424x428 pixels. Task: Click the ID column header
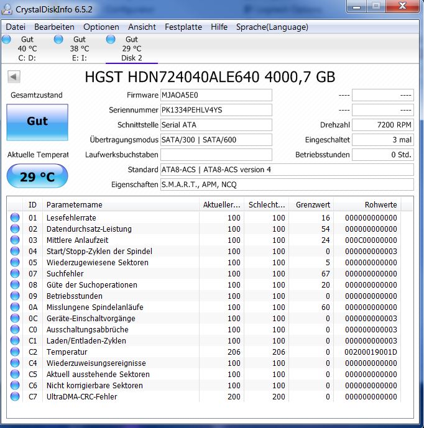(x=32, y=205)
